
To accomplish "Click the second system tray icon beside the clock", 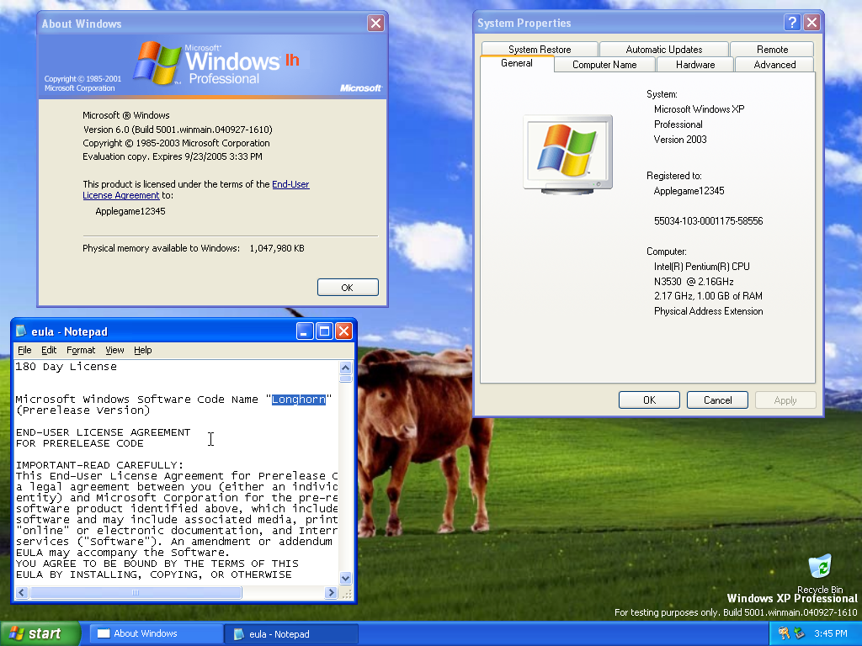I will click(x=800, y=633).
